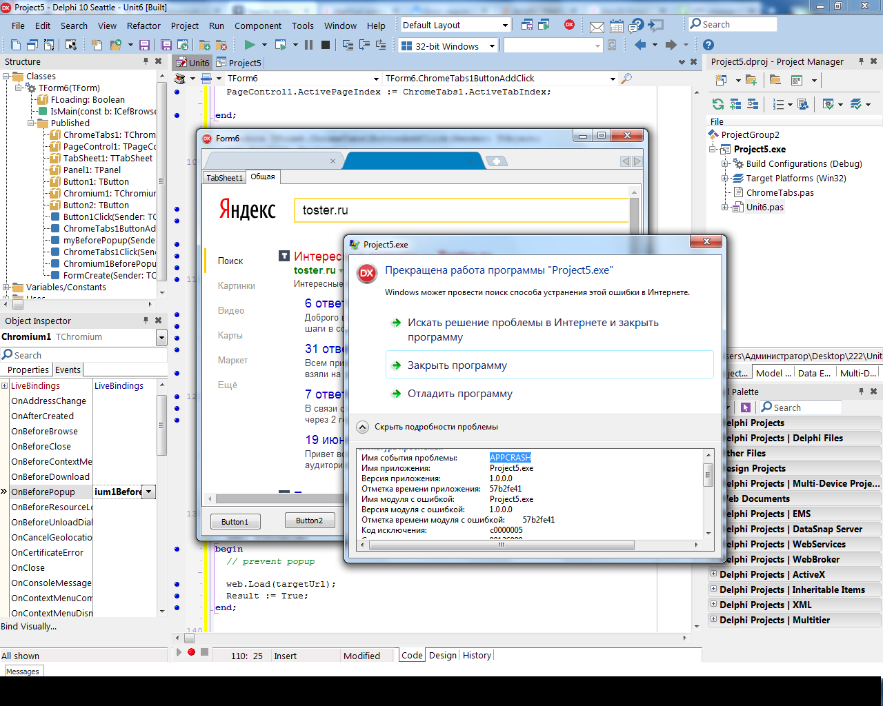Viewport: 883px width, 706px height.
Task: Toggle the Tool Palette panel pin
Action: [x=861, y=392]
